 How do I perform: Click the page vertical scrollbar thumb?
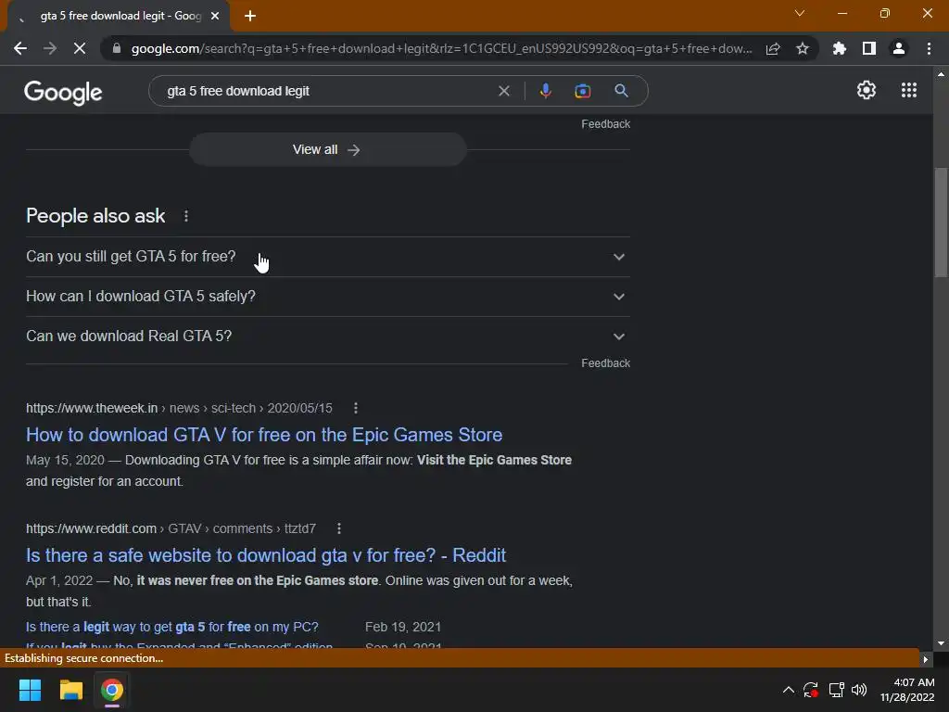pyautogui.click(x=942, y=222)
